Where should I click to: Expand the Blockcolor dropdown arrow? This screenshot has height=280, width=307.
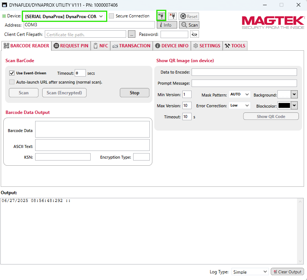pyautogui.click(x=294, y=105)
